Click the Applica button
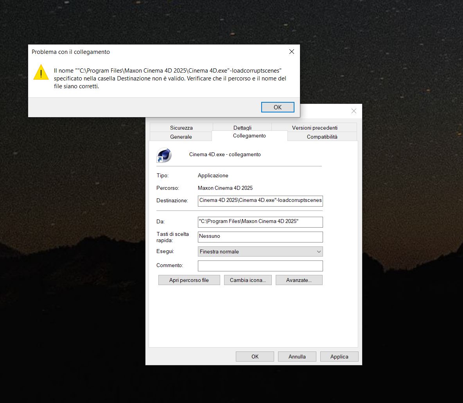This screenshot has height=403, width=463. [x=339, y=357]
